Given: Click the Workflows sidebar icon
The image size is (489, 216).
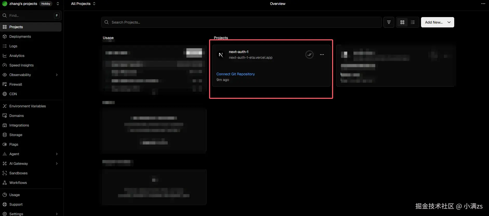Looking at the screenshot, I should (5, 183).
